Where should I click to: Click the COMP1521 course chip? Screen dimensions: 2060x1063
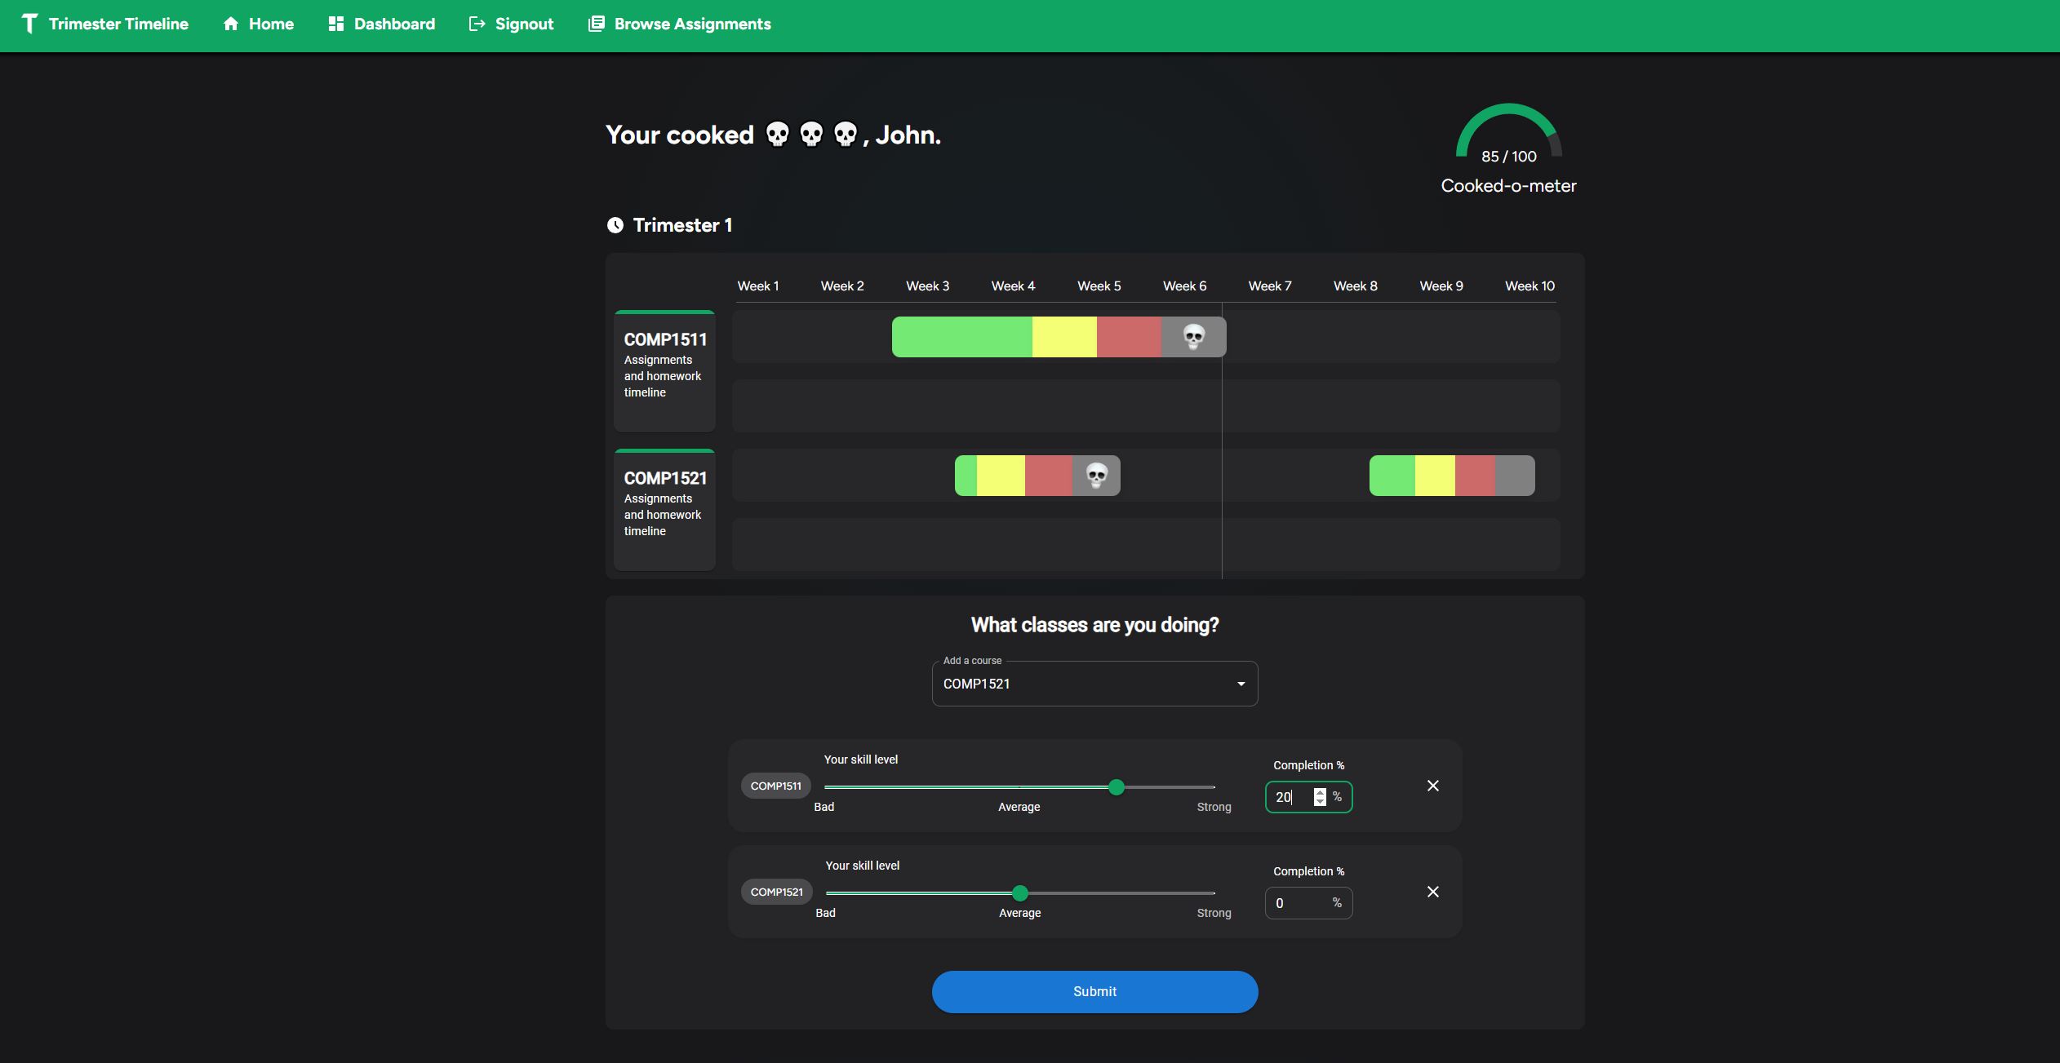coord(776,892)
